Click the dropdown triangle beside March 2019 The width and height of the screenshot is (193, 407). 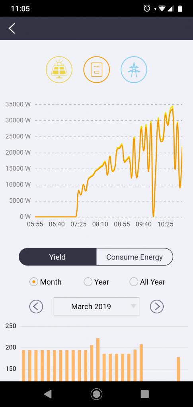134,306
